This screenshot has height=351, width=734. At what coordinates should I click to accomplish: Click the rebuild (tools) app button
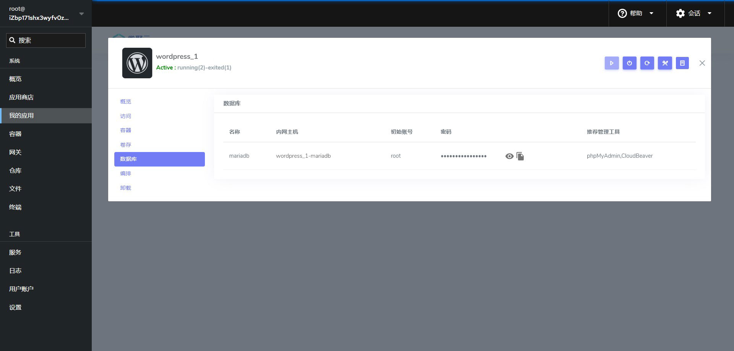pyautogui.click(x=665, y=63)
